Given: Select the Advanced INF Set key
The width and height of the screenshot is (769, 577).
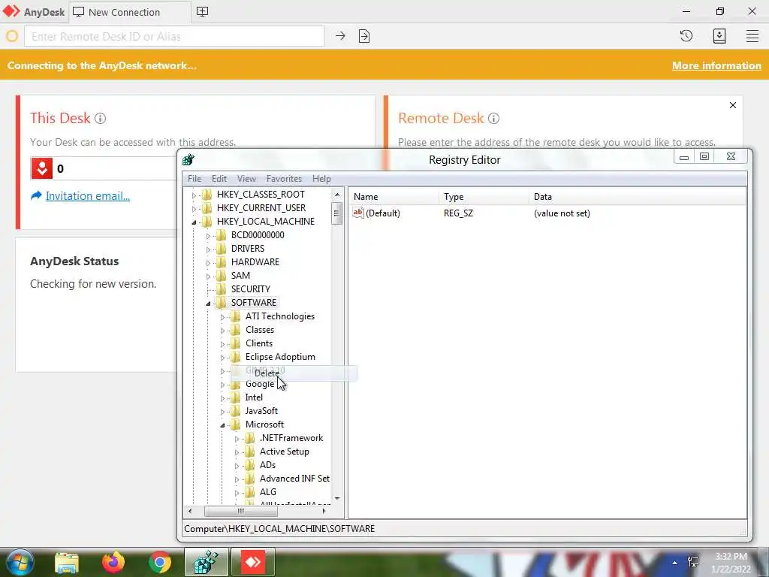Looking at the screenshot, I should [x=294, y=479].
